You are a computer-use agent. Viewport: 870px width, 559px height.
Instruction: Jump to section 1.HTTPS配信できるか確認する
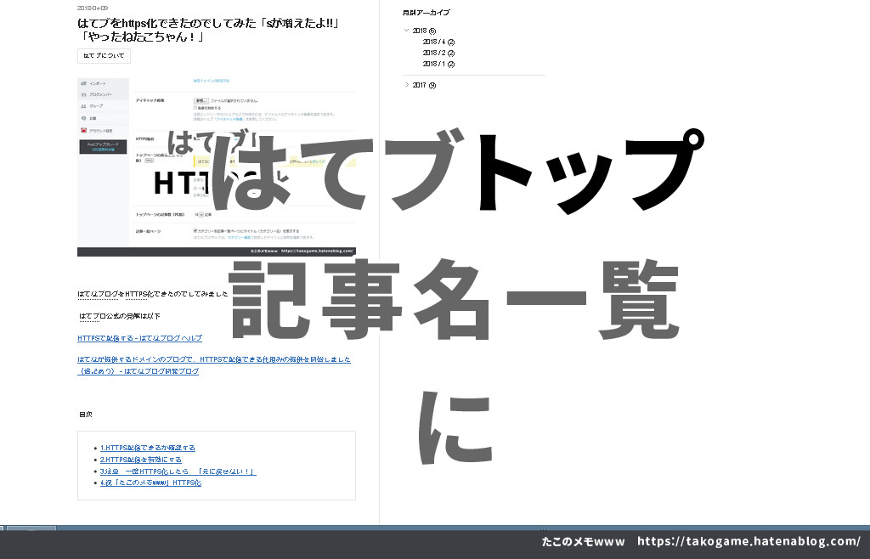coord(148,448)
